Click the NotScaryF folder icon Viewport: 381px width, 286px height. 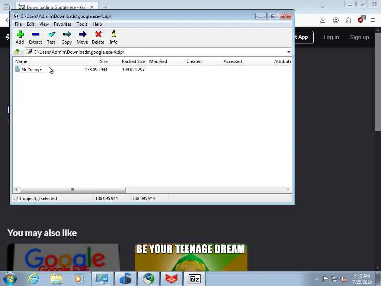point(17,69)
